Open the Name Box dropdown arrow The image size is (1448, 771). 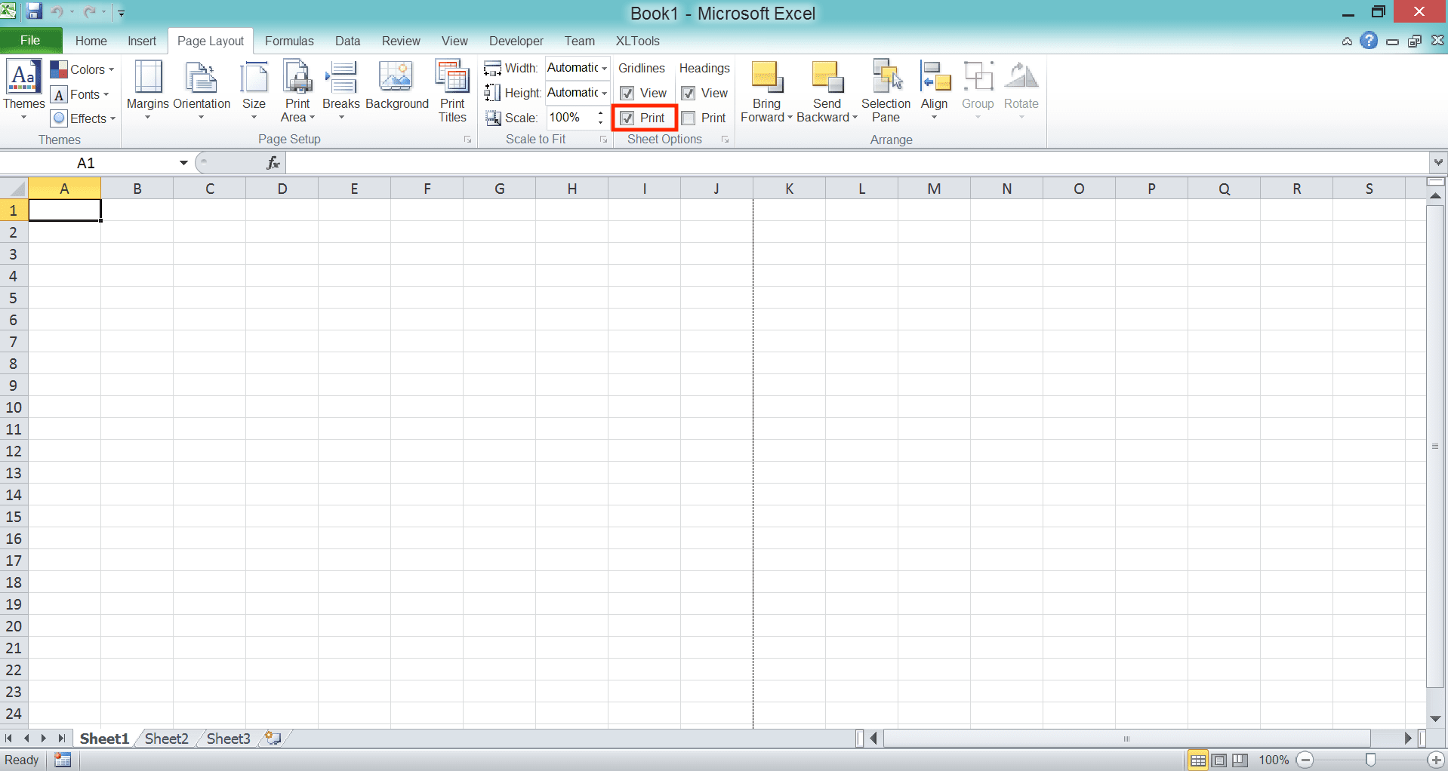click(x=183, y=163)
